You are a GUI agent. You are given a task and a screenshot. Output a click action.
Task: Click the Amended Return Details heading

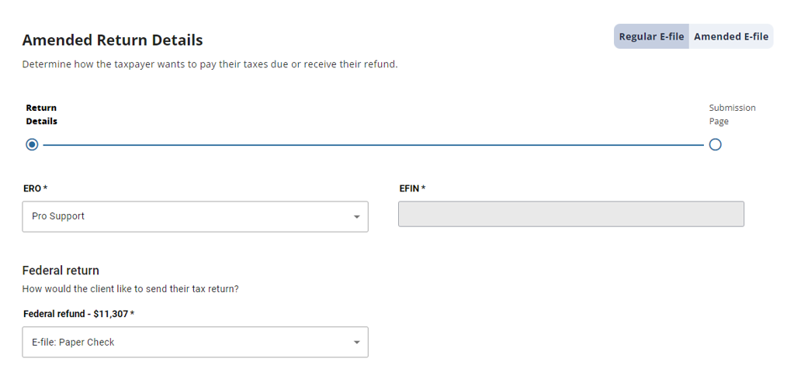click(113, 40)
